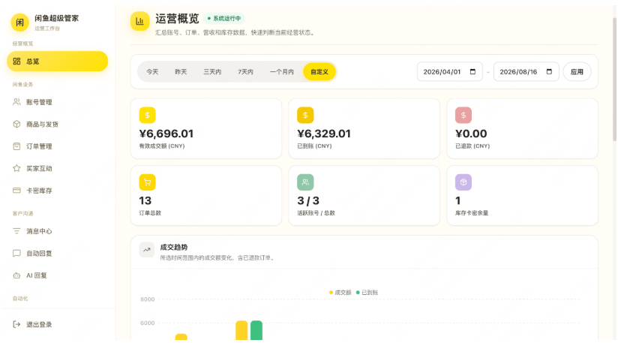Viewport: 618px width, 343px height.
Task: Click the 自动回复 chat bubble icon
Action: pyautogui.click(x=16, y=253)
